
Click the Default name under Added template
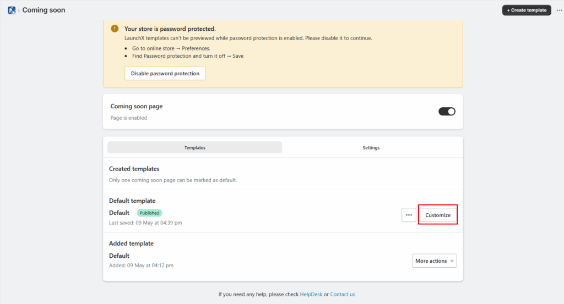pos(119,256)
